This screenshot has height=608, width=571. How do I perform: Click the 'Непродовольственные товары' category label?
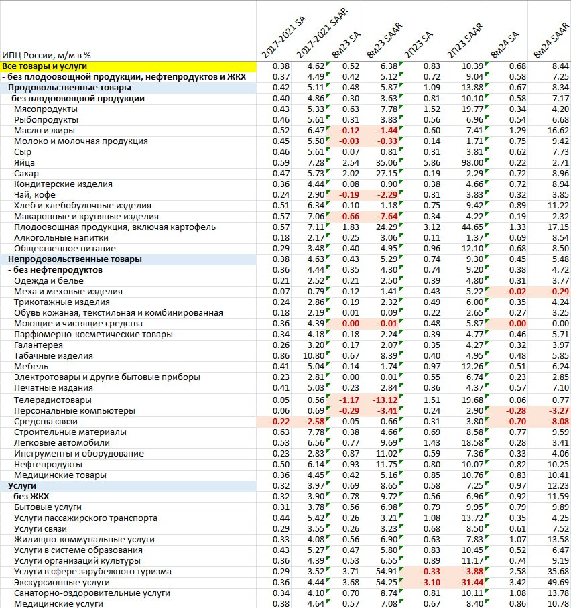[x=74, y=259]
